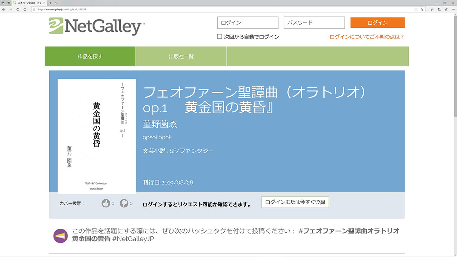457x257 pixels.
Task: Open the 作品を探す menu tab
Action: tap(90, 56)
